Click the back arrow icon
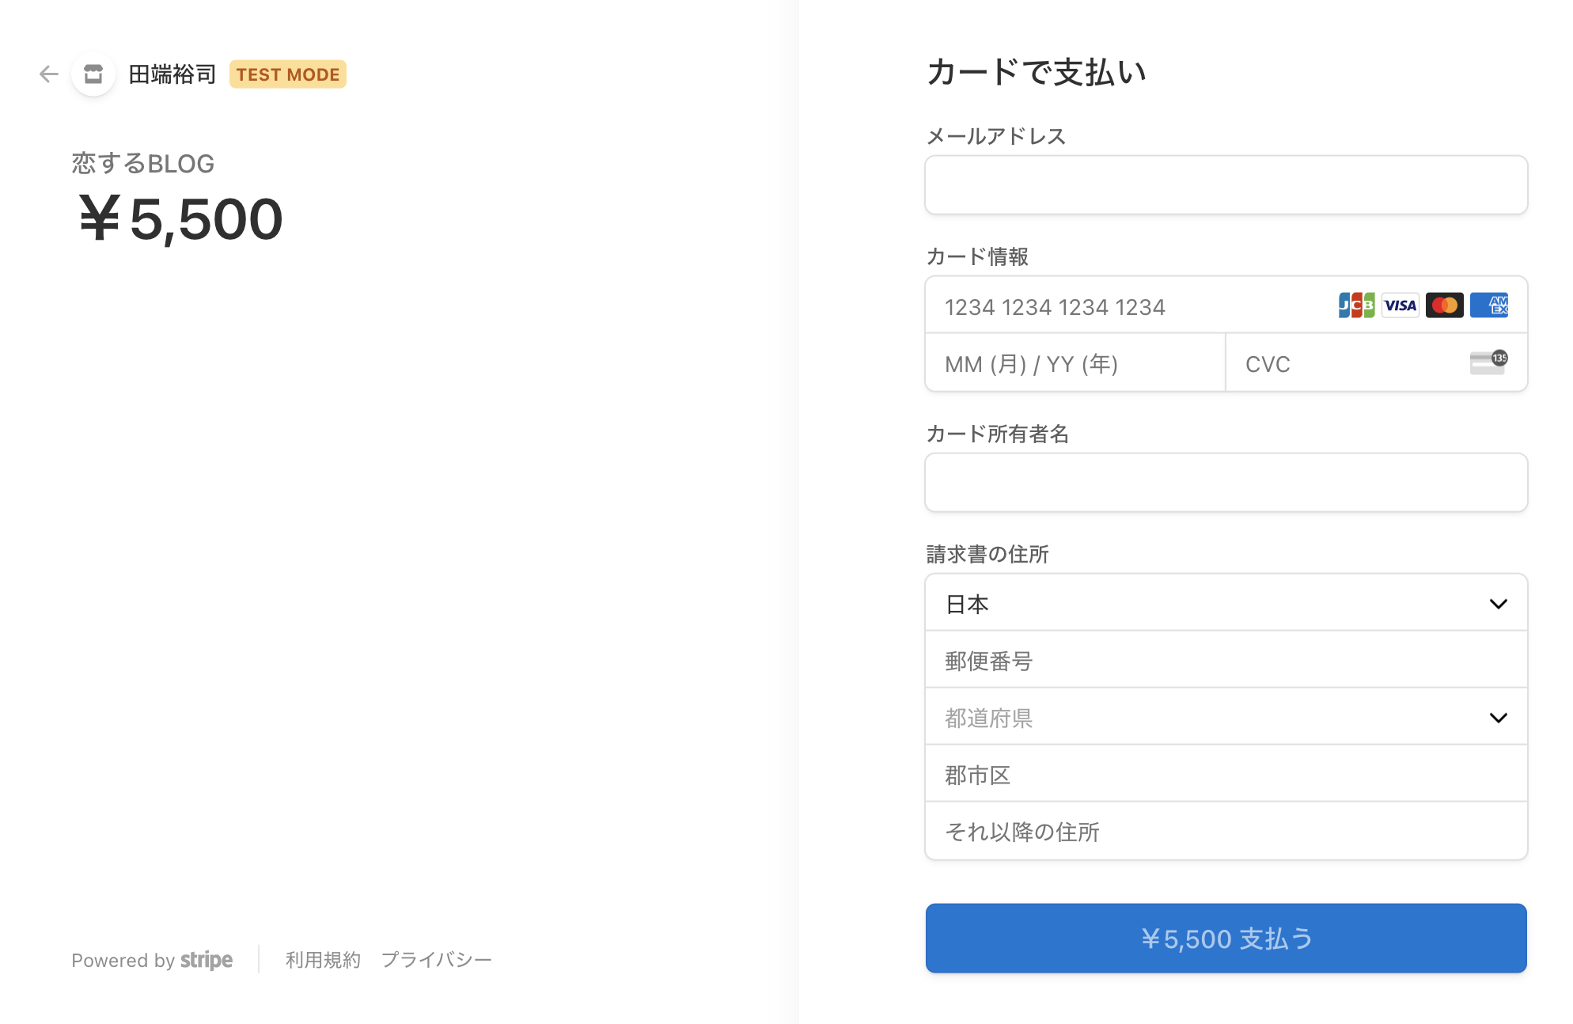 49,74
